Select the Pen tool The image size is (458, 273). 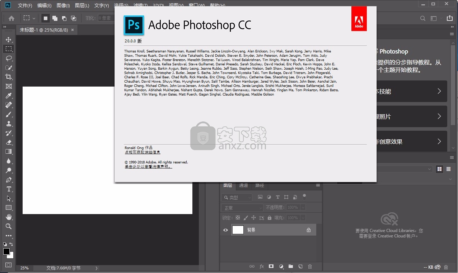pos(9,180)
